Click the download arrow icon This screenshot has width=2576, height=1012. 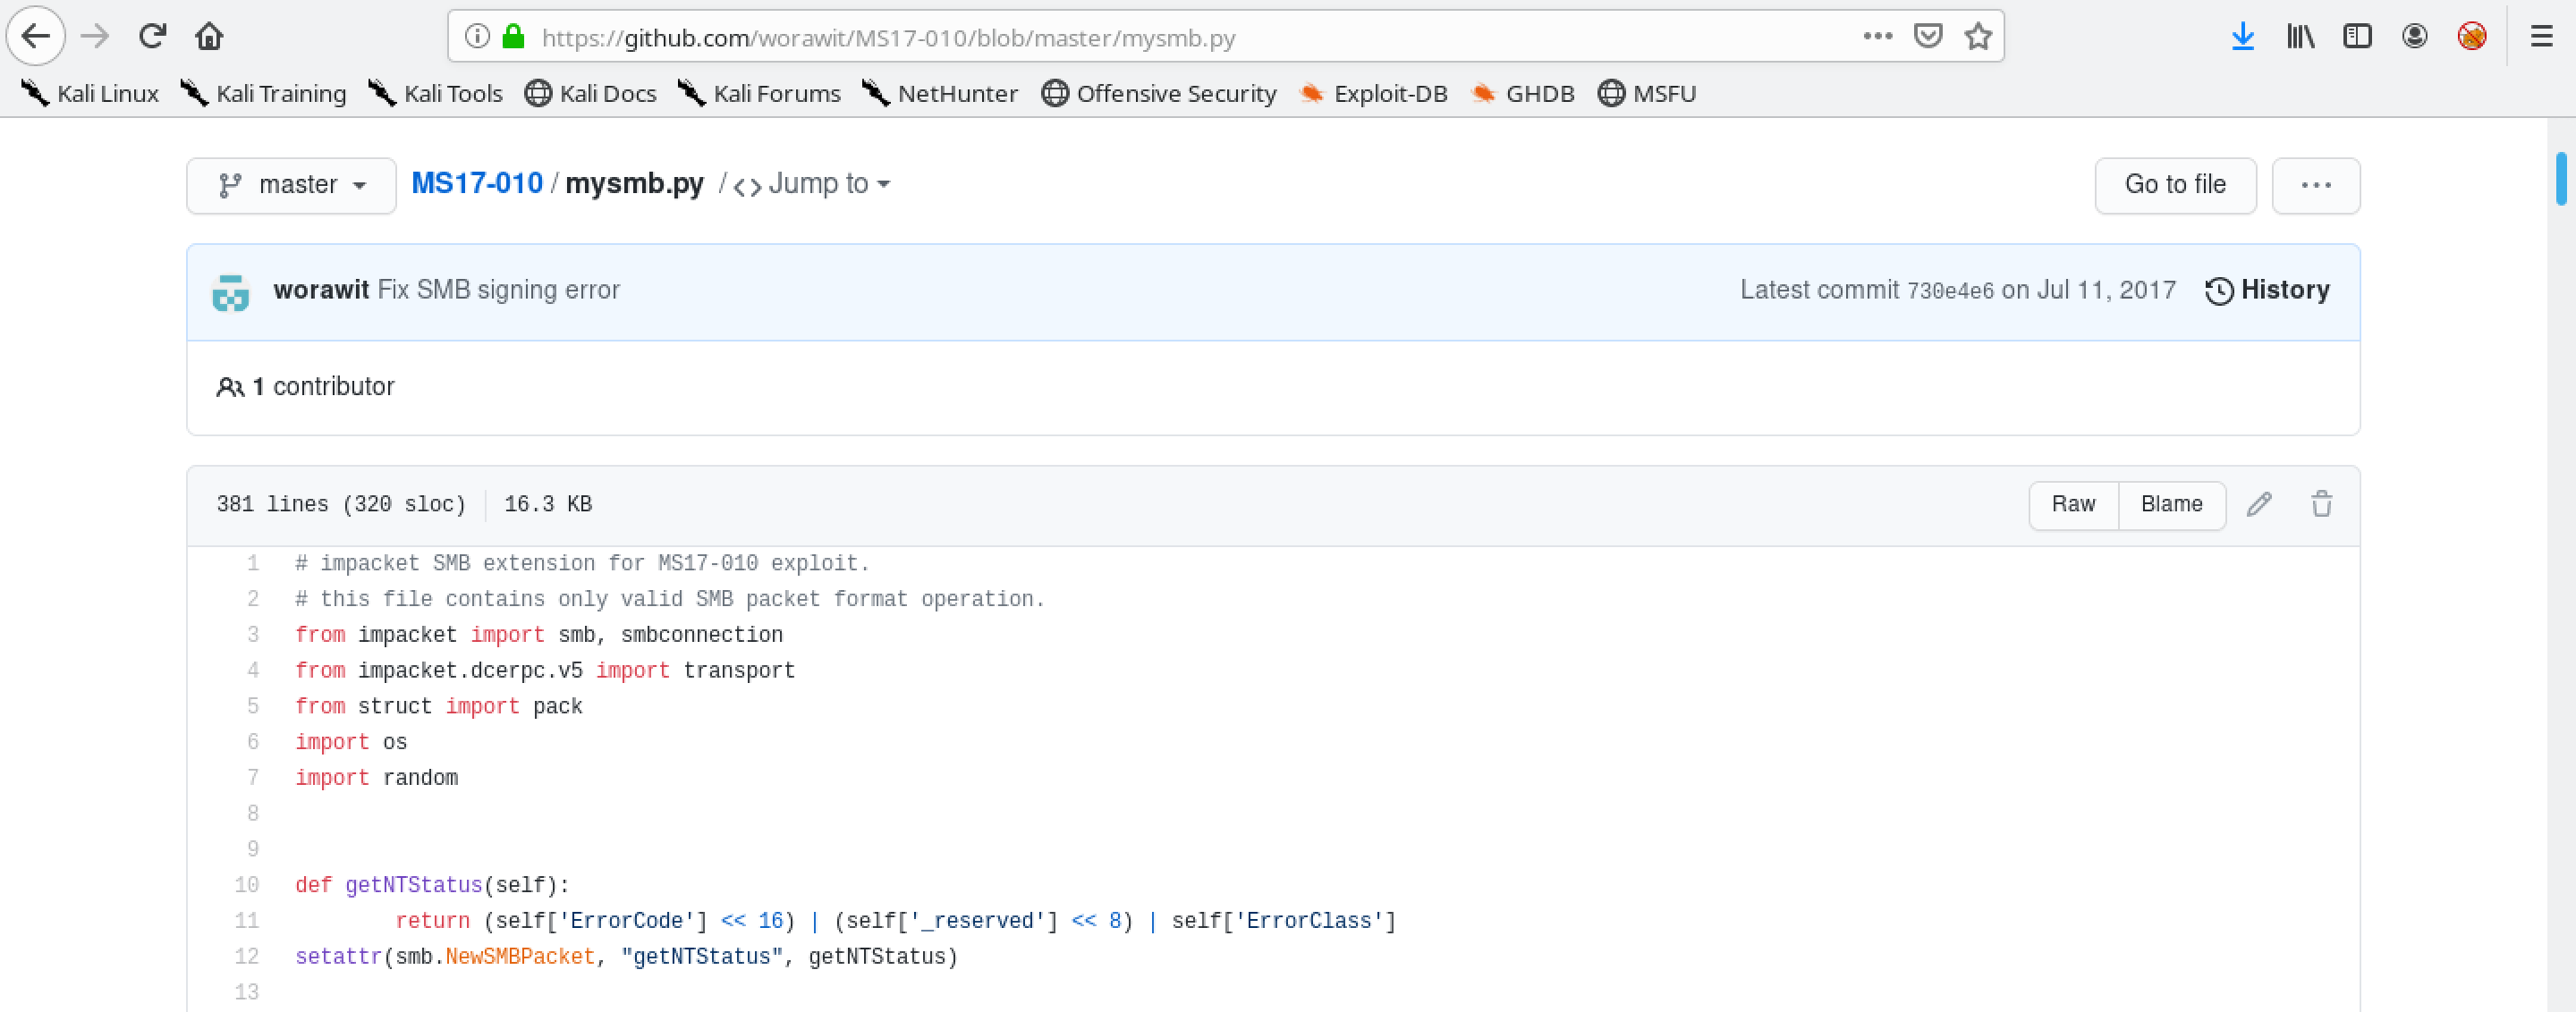point(2244,36)
